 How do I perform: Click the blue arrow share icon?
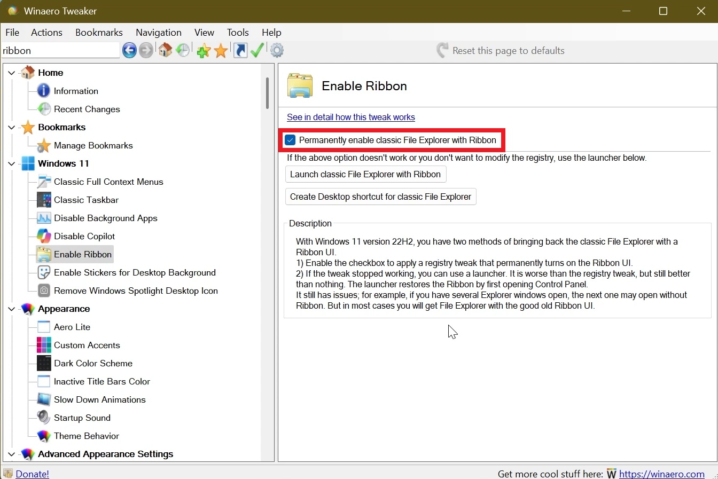240,50
